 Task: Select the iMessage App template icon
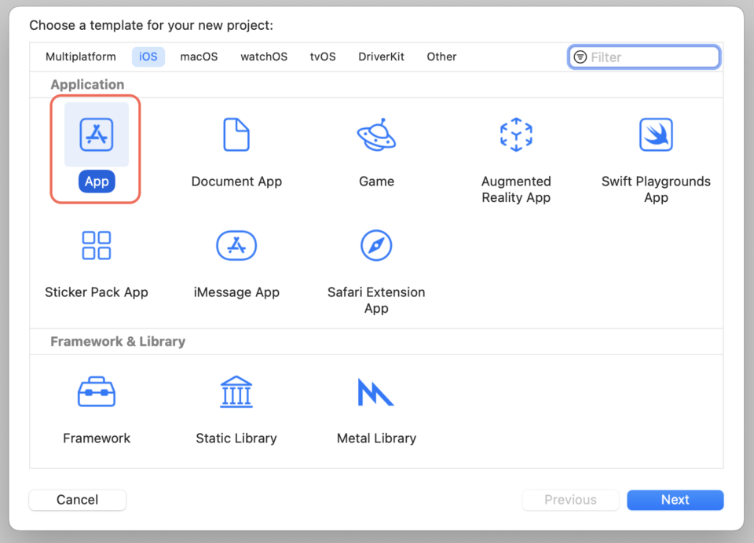coord(236,244)
